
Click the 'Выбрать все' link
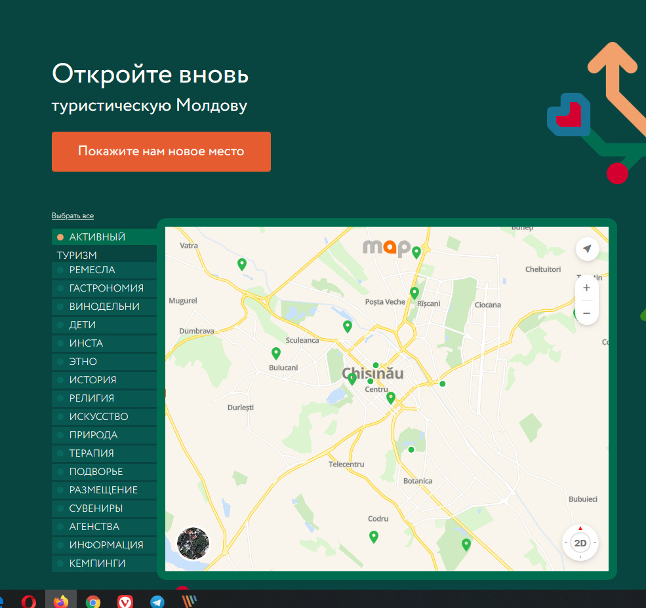(73, 216)
